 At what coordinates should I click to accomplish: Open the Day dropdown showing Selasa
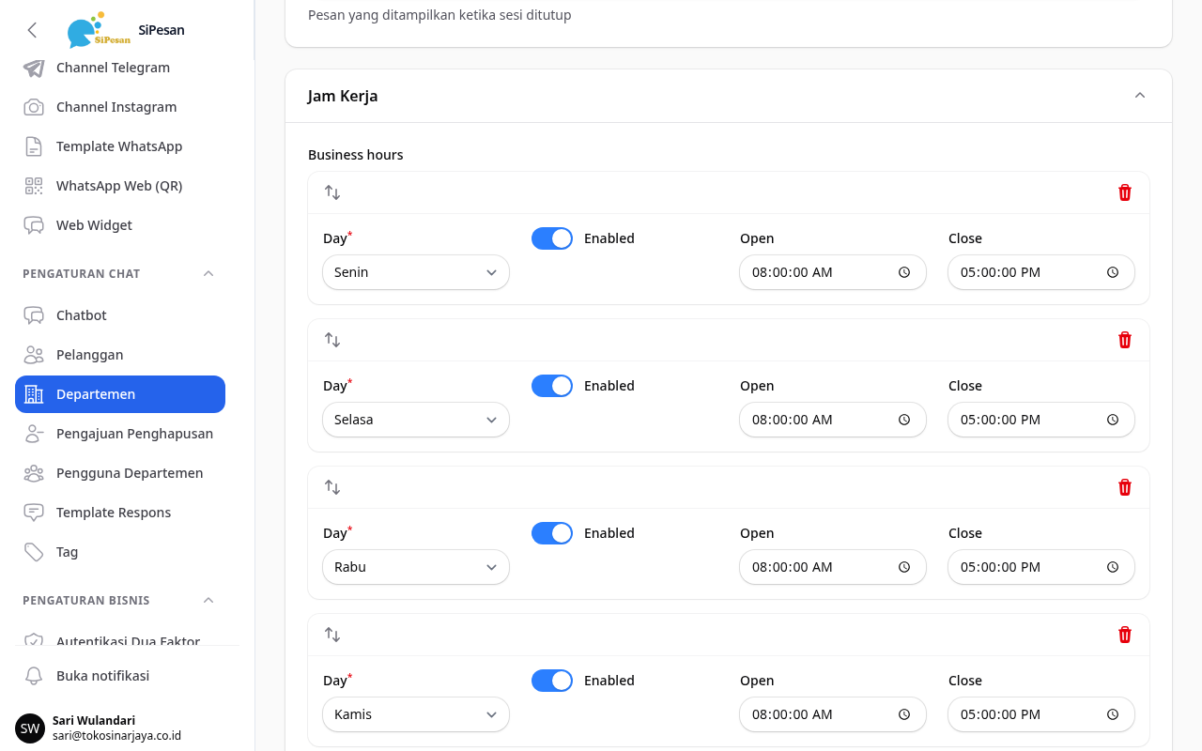pos(416,420)
